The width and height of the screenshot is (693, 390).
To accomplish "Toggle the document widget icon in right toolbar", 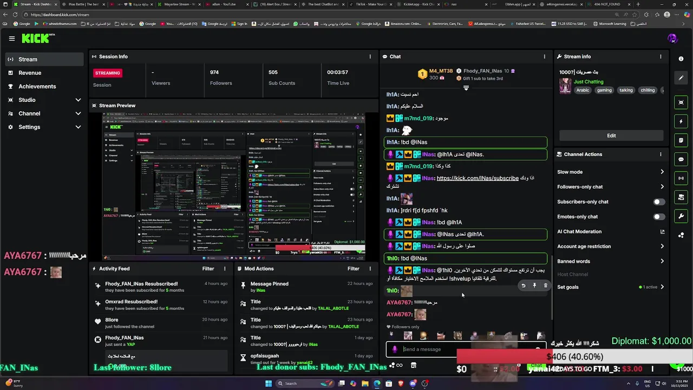I will 681,140.
